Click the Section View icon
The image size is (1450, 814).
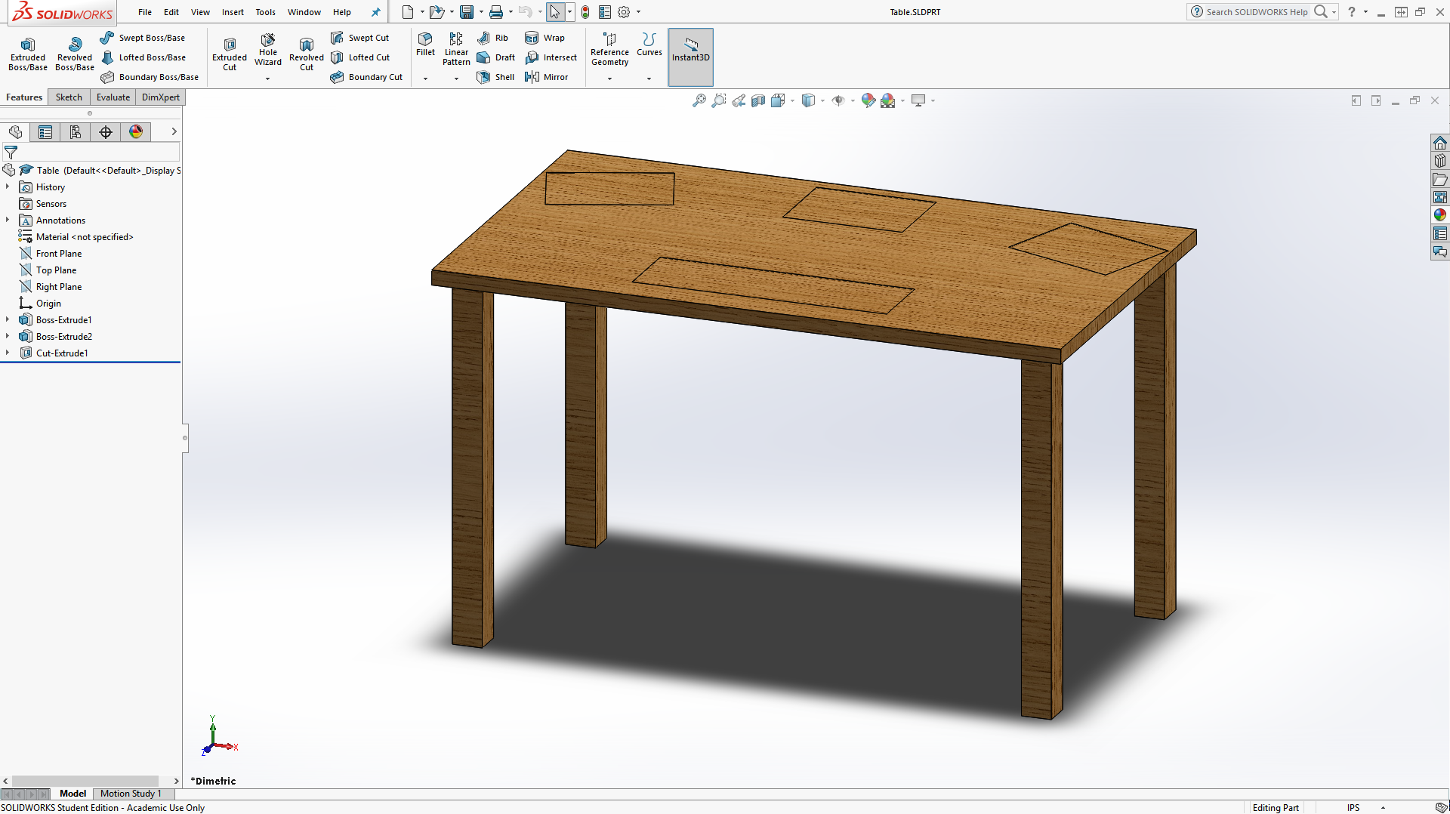[758, 100]
